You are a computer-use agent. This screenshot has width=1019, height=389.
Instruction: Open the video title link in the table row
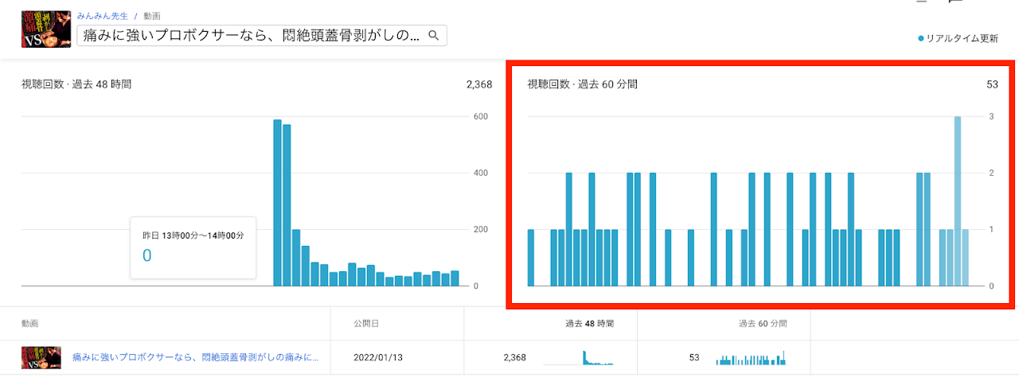click(195, 358)
